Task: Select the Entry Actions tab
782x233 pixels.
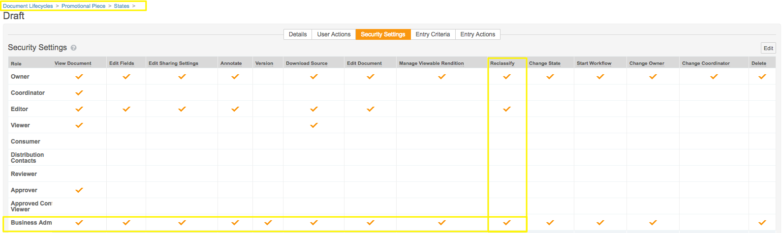Action: click(477, 34)
